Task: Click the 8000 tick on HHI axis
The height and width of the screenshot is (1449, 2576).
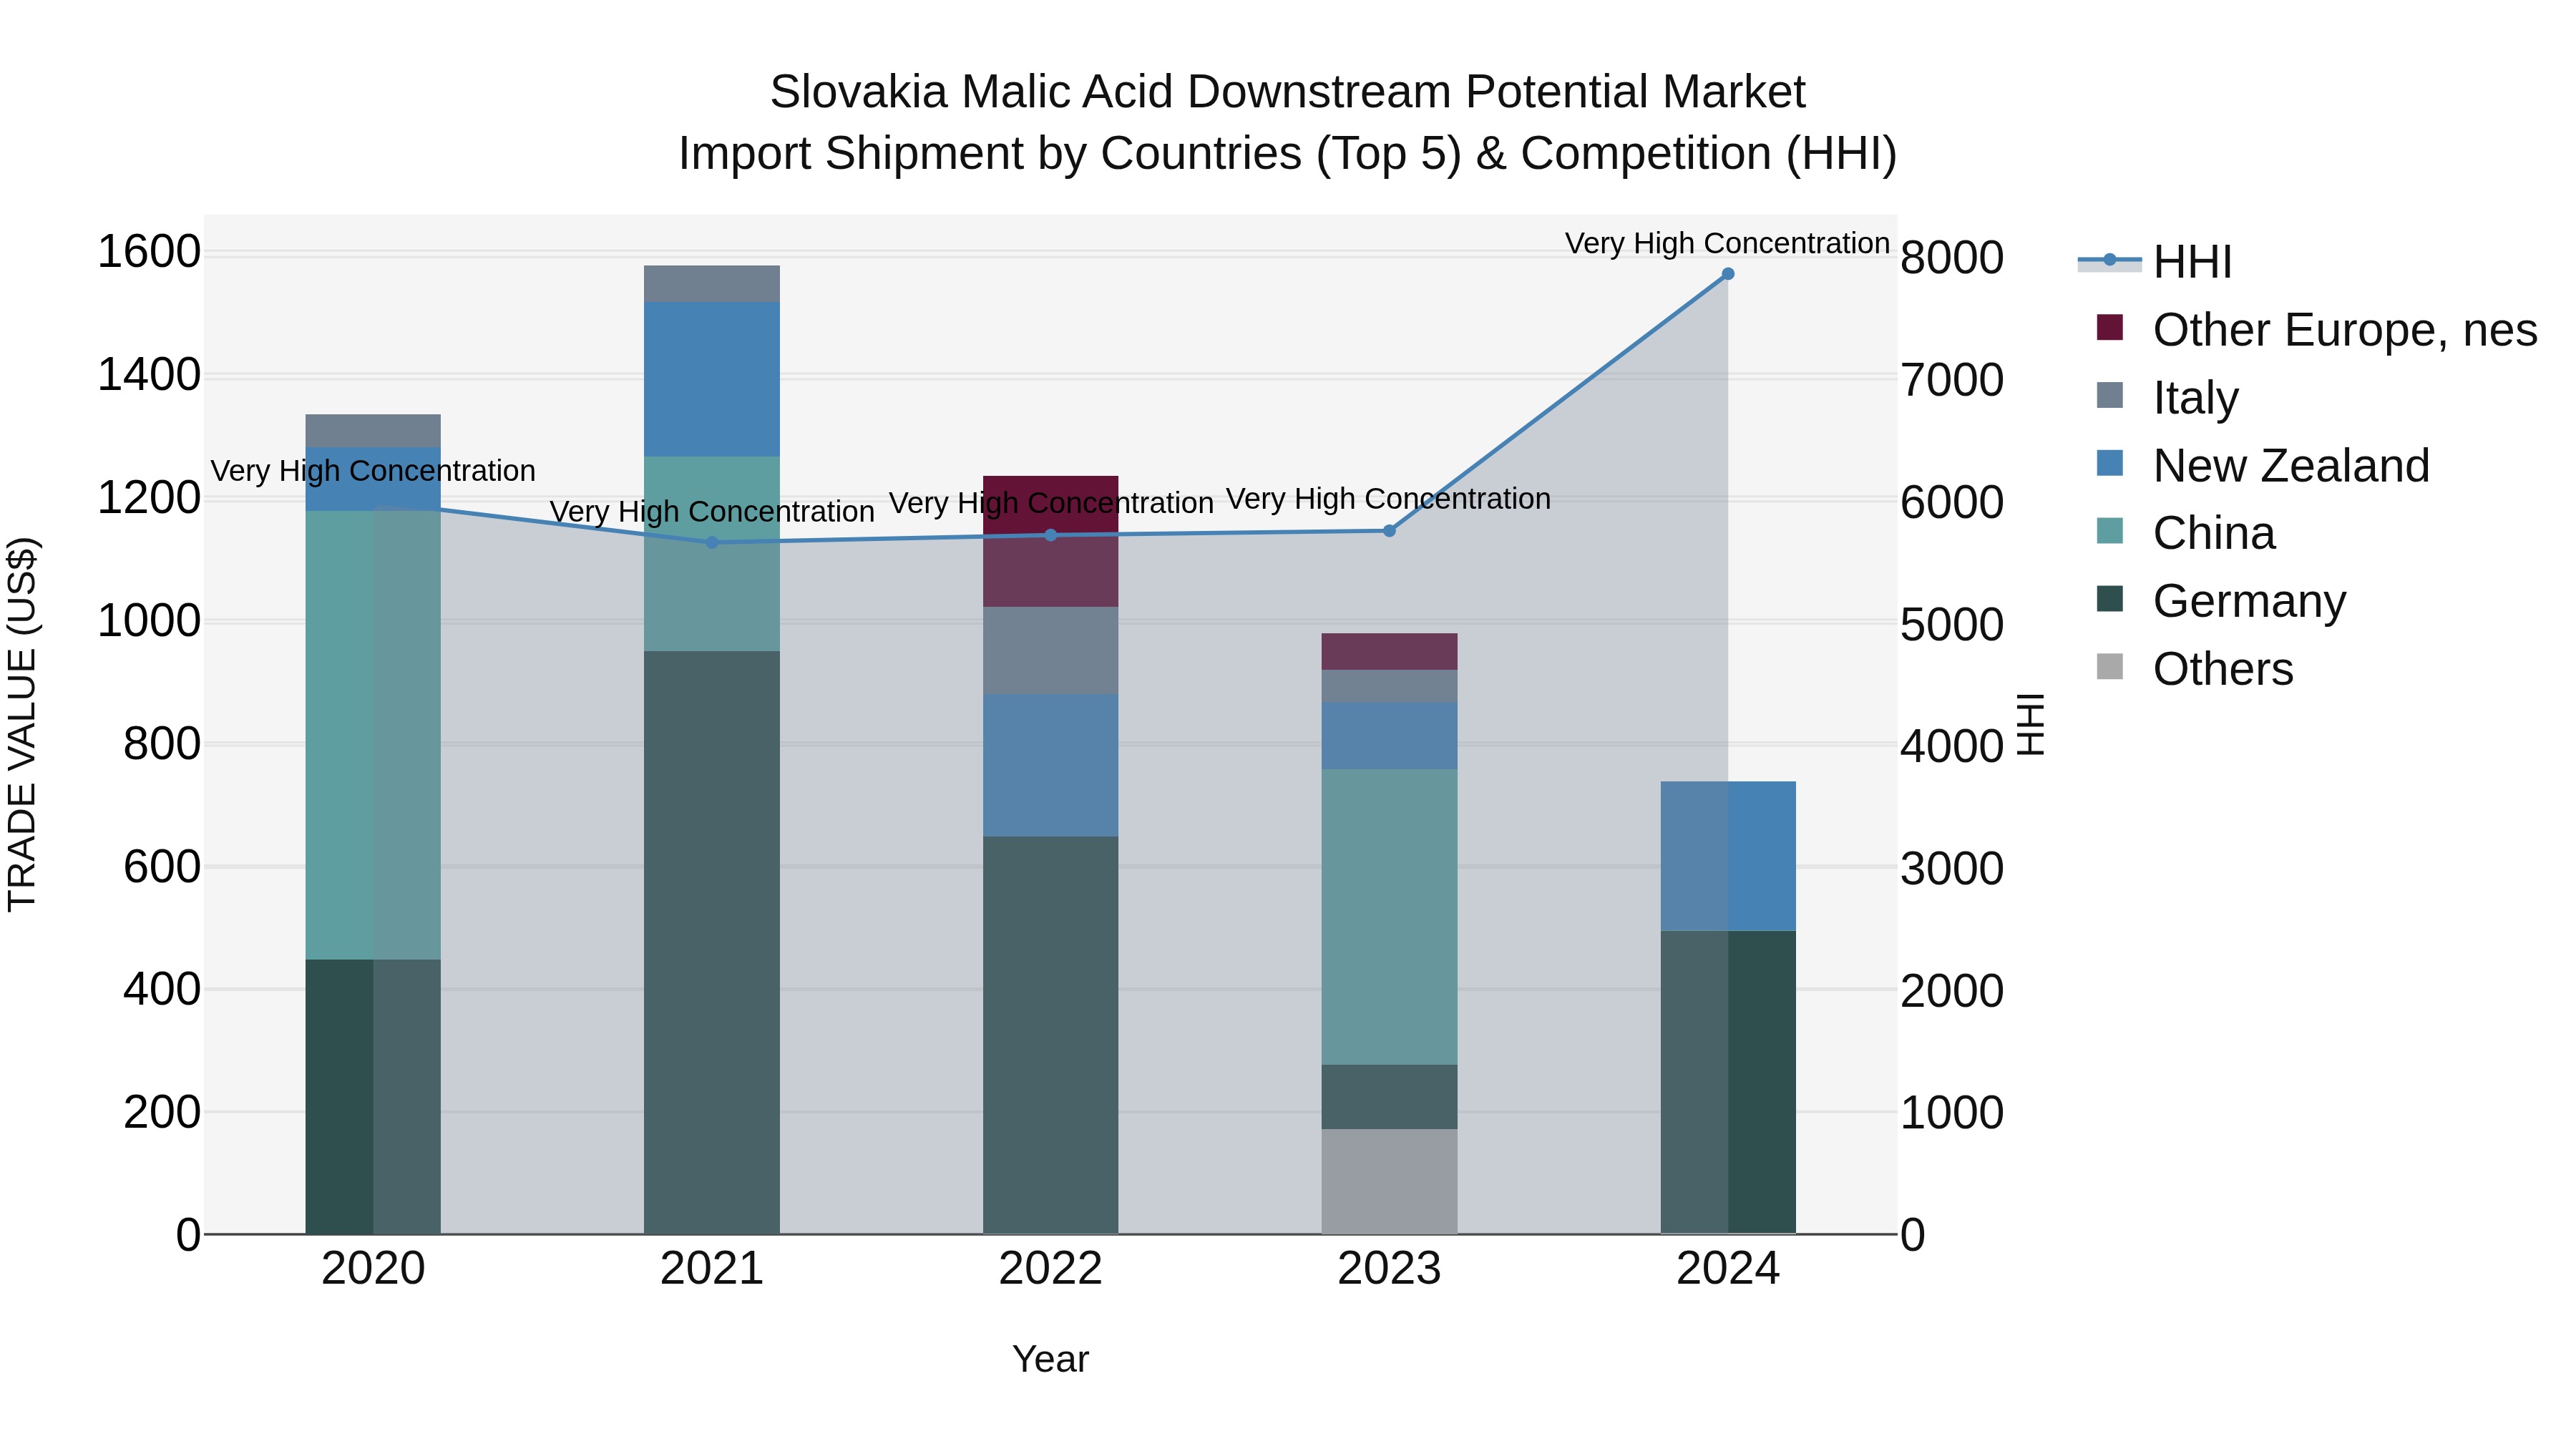Action: [x=1952, y=258]
